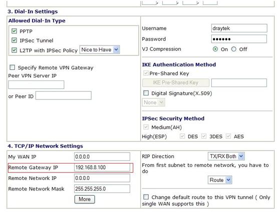The height and width of the screenshot is (213, 279).
Task: Click the Password input field
Action: click(x=239, y=39)
